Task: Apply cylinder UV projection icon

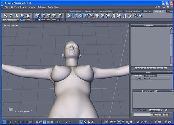Action: 75,16
